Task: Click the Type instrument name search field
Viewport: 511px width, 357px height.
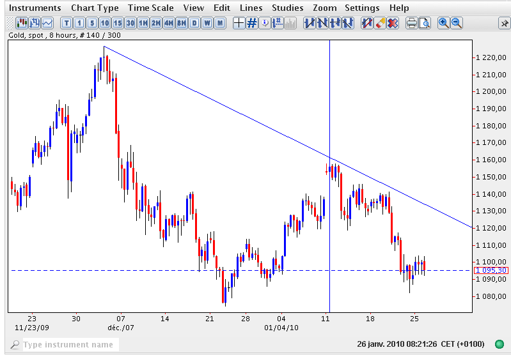Action: coord(69,345)
